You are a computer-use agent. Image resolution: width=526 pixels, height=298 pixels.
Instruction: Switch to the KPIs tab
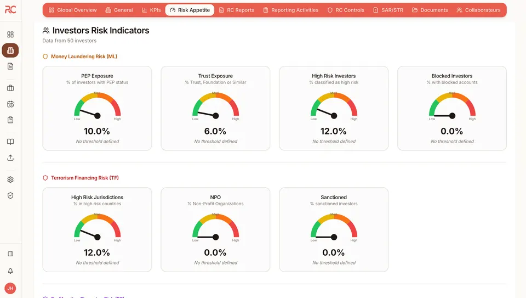point(151,10)
